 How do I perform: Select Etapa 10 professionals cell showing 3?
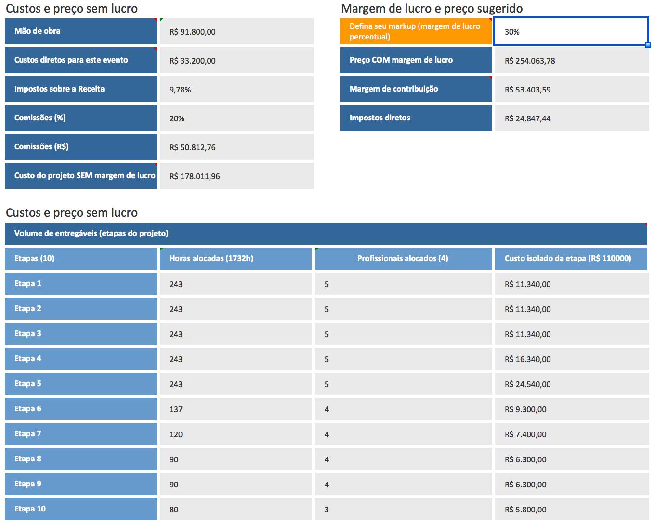[x=403, y=510]
